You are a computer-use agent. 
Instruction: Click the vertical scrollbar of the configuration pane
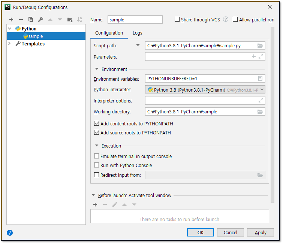[x=273, y=115]
